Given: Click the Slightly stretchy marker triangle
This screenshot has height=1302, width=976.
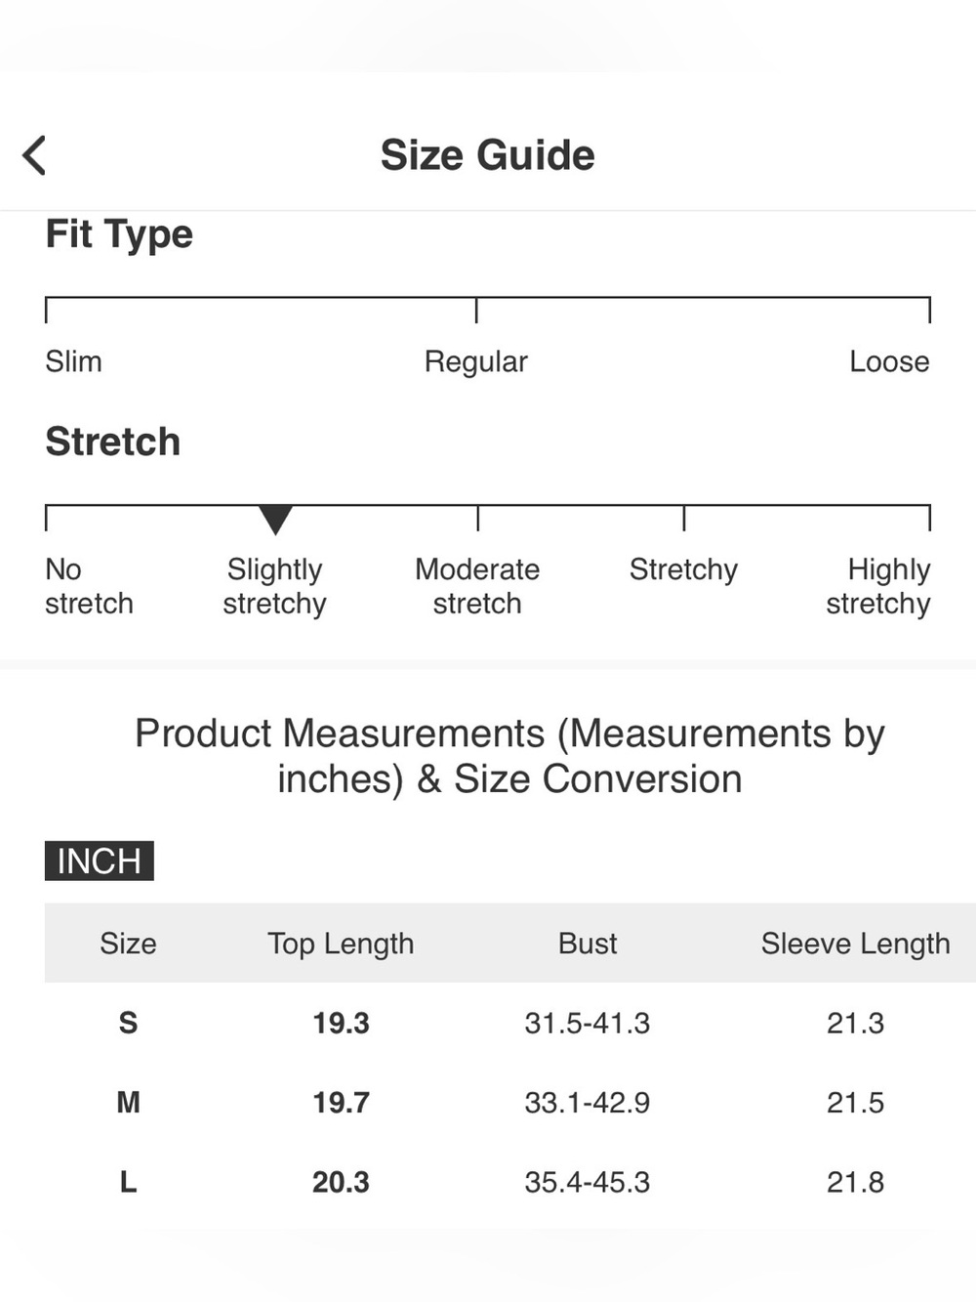Looking at the screenshot, I should click(x=275, y=520).
